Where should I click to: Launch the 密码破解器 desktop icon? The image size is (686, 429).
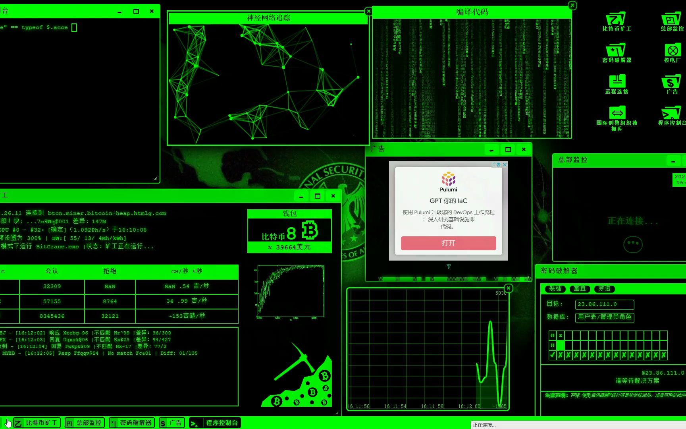(x=616, y=53)
